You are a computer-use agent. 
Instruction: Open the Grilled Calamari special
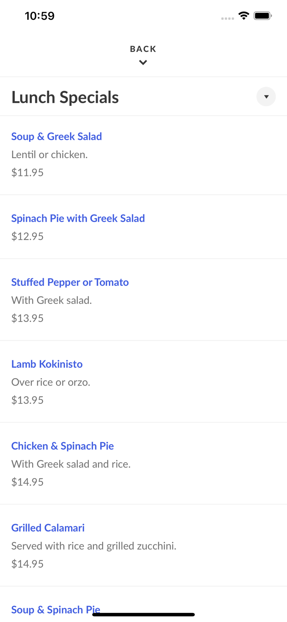click(48, 527)
